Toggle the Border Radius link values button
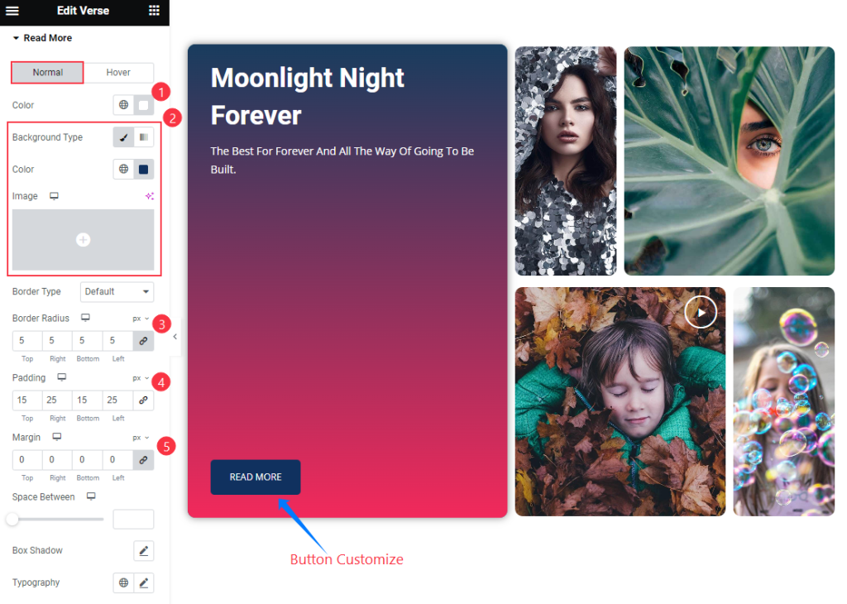Screen dimensions: 847x604 click(x=144, y=341)
